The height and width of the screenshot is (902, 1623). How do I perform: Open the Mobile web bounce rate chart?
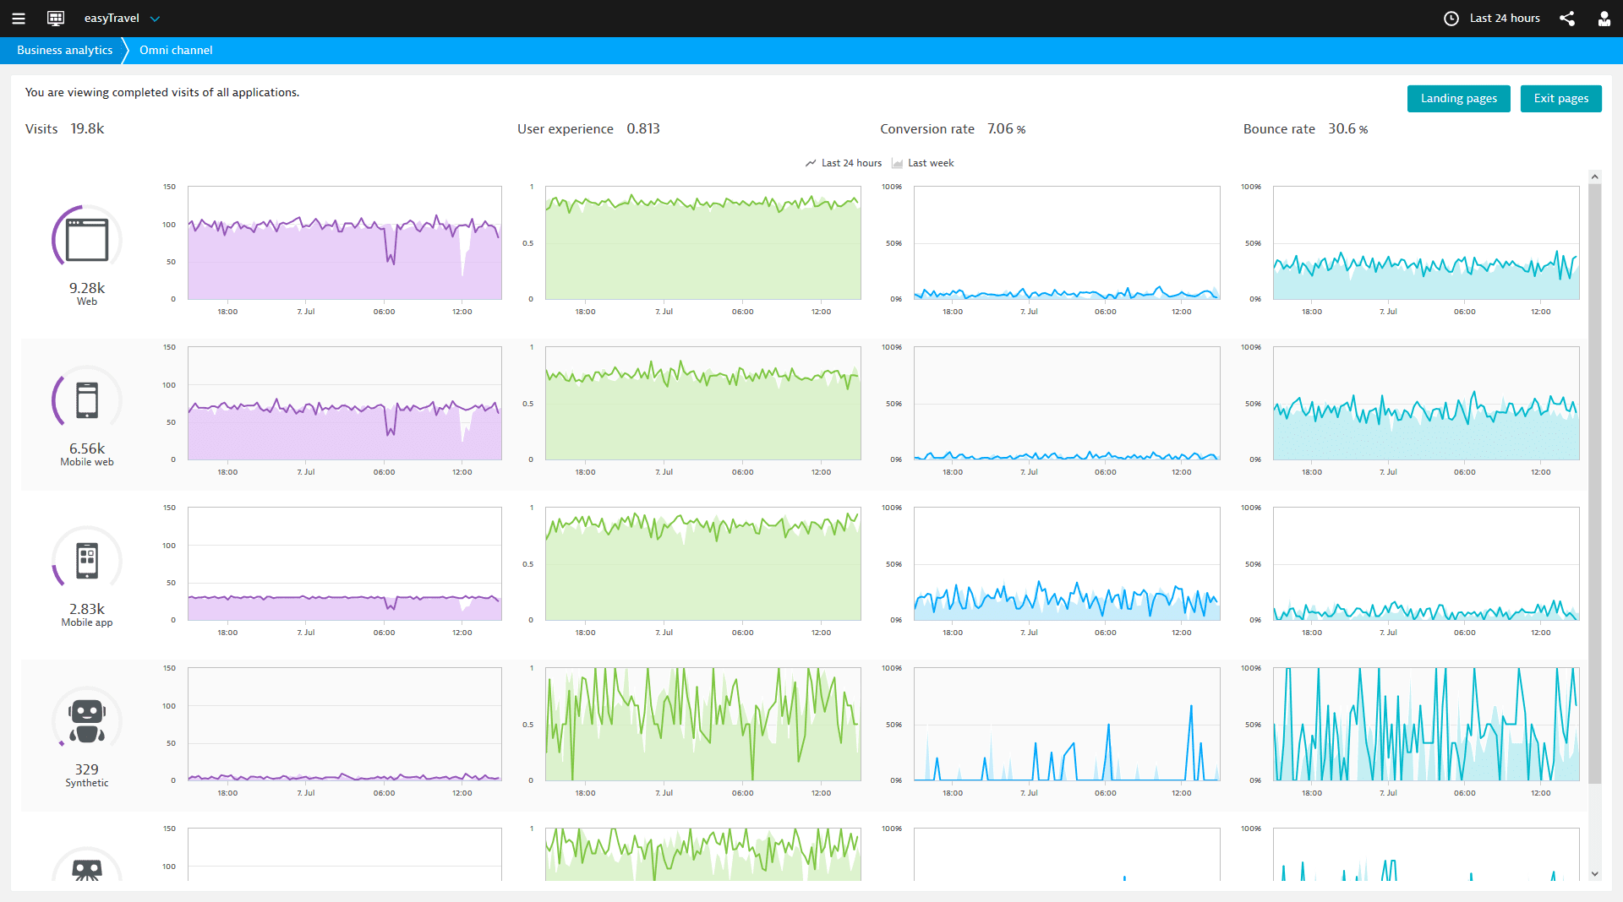click(x=1426, y=404)
